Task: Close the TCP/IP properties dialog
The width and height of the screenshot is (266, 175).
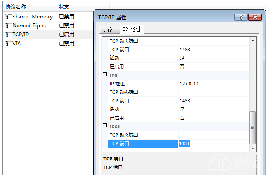Action: click(255, 17)
